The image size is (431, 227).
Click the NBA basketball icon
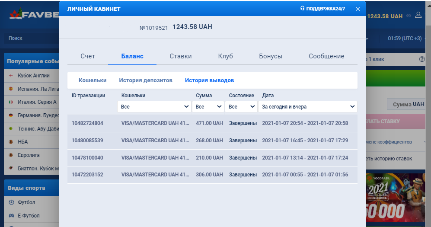click(x=10, y=141)
